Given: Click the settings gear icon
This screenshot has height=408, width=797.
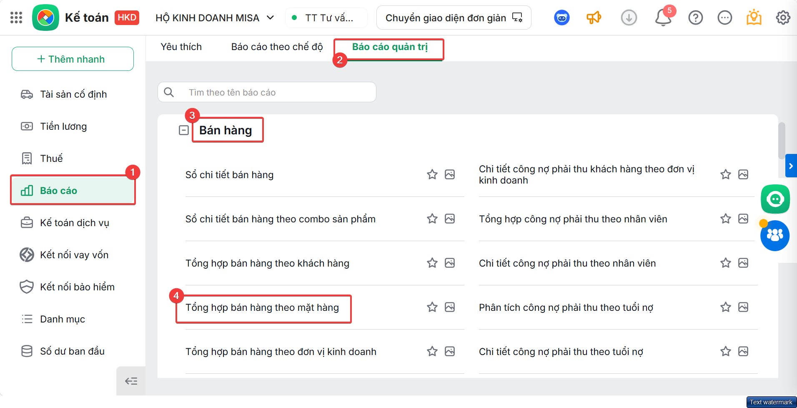Looking at the screenshot, I should pyautogui.click(x=783, y=18).
